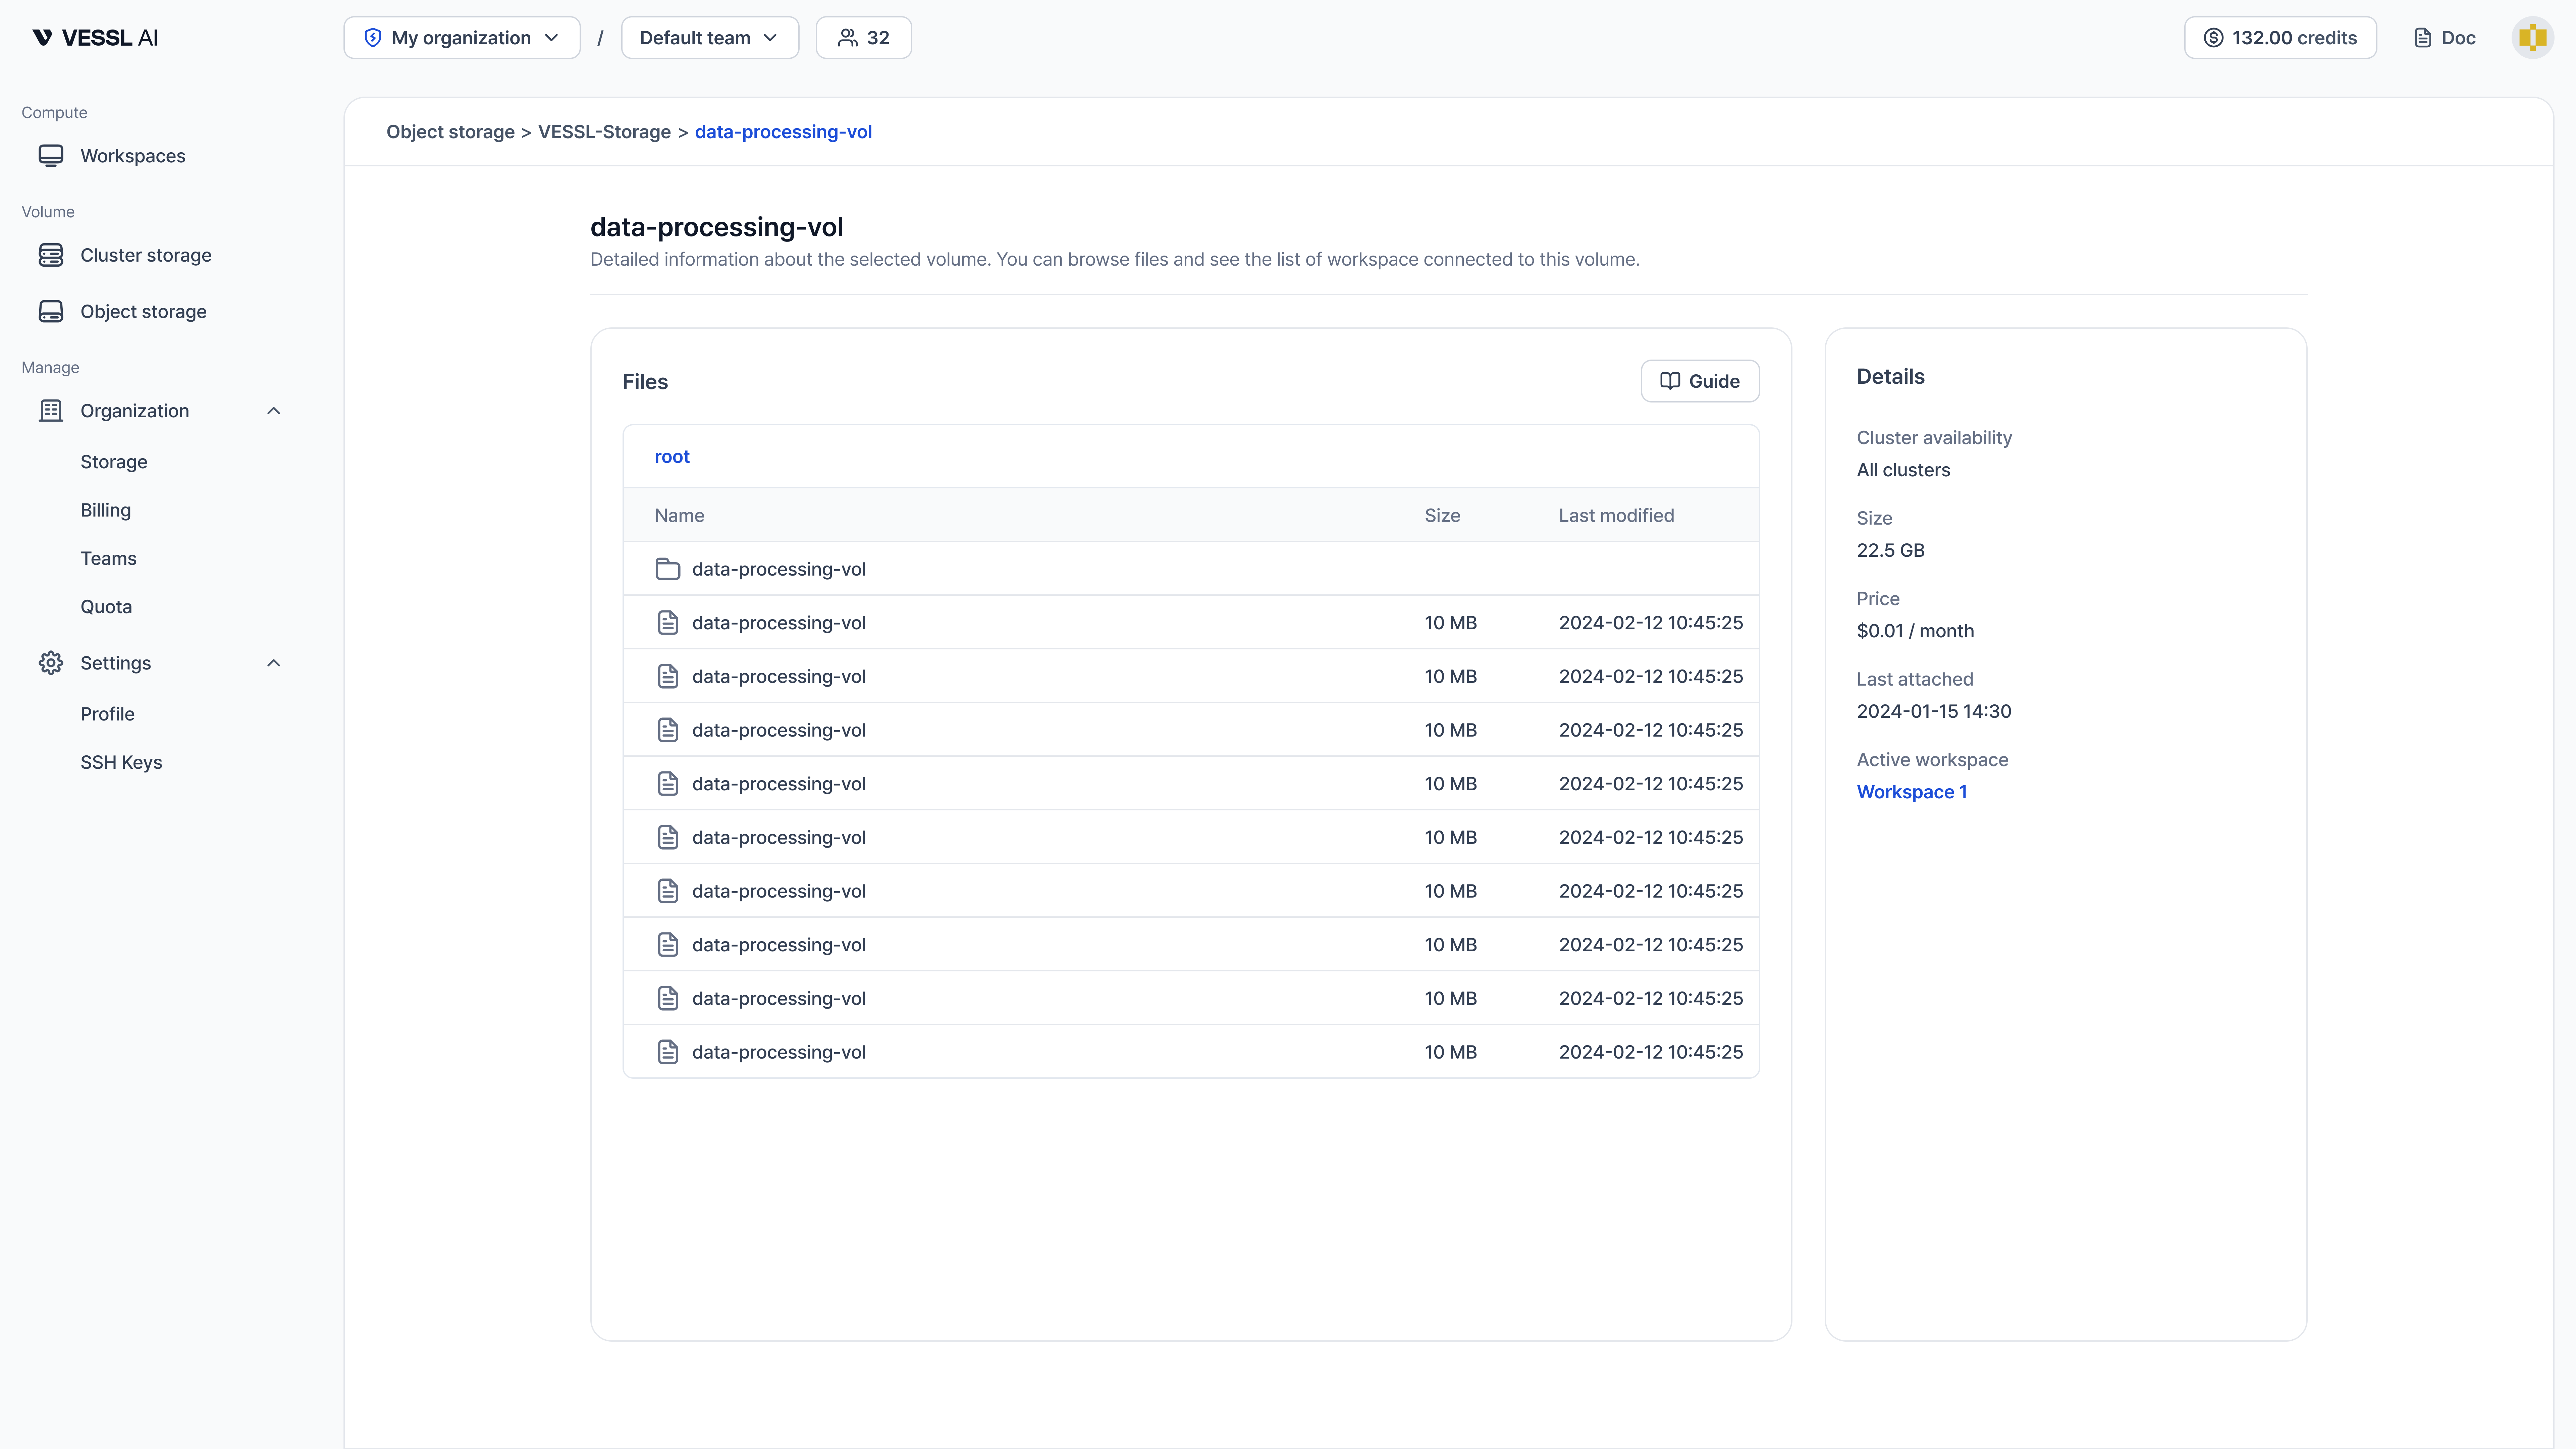Collapse the Organization section
Viewport: 2576px width, 1449px height.
pyautogui.click(x=273, y=410)
